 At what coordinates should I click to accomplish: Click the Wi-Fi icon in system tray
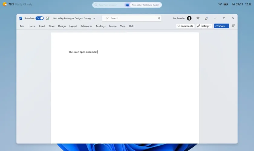click(220, 5)
